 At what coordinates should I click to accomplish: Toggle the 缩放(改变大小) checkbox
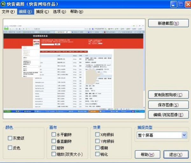tap(53, 154)
